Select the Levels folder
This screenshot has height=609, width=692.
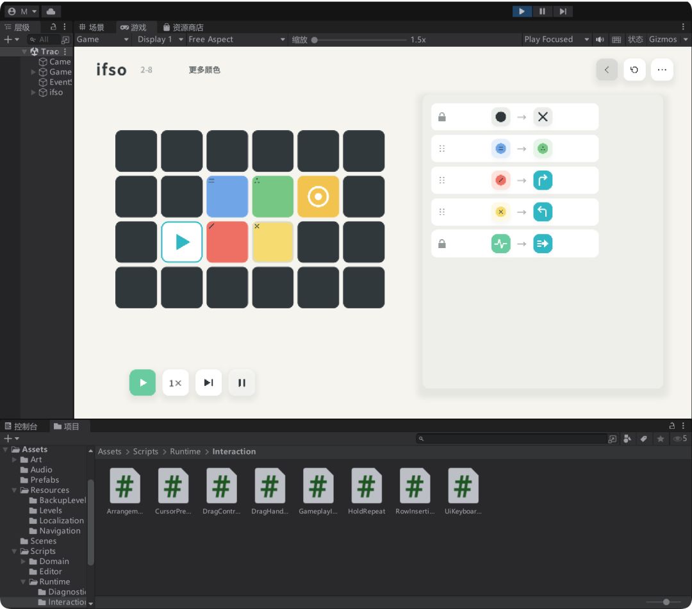pos(51,510)
